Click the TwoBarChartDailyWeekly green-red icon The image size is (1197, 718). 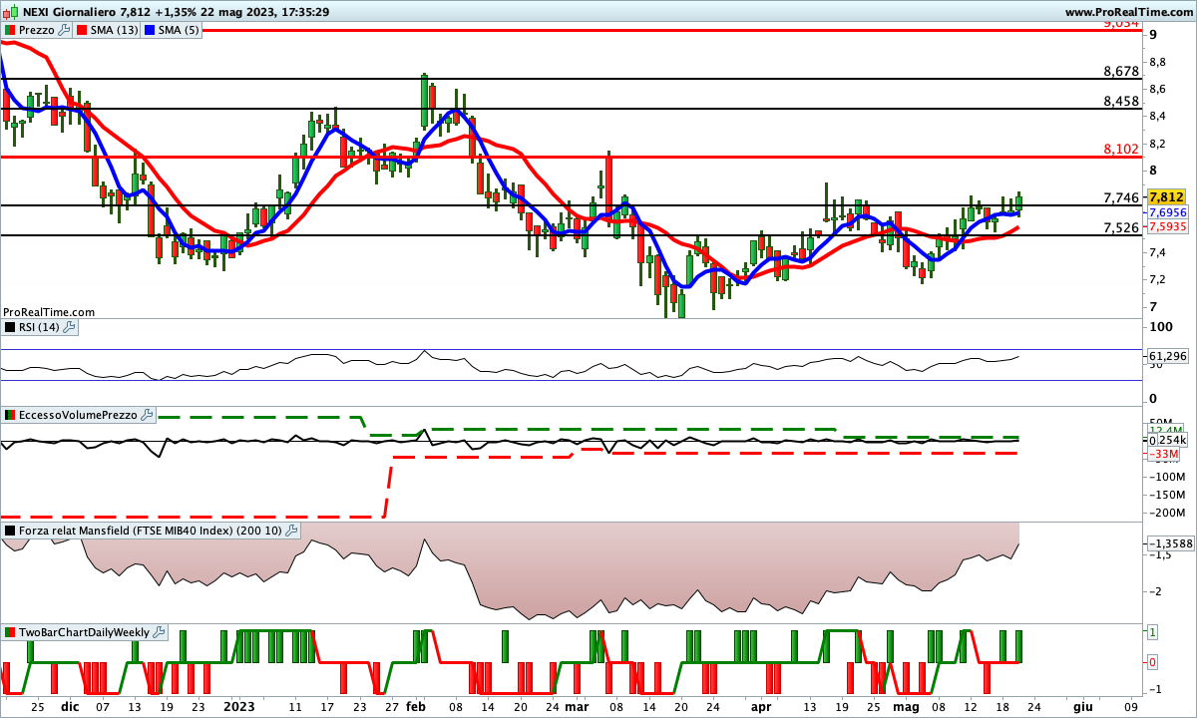pyautogui.click(x=11, y=632)
